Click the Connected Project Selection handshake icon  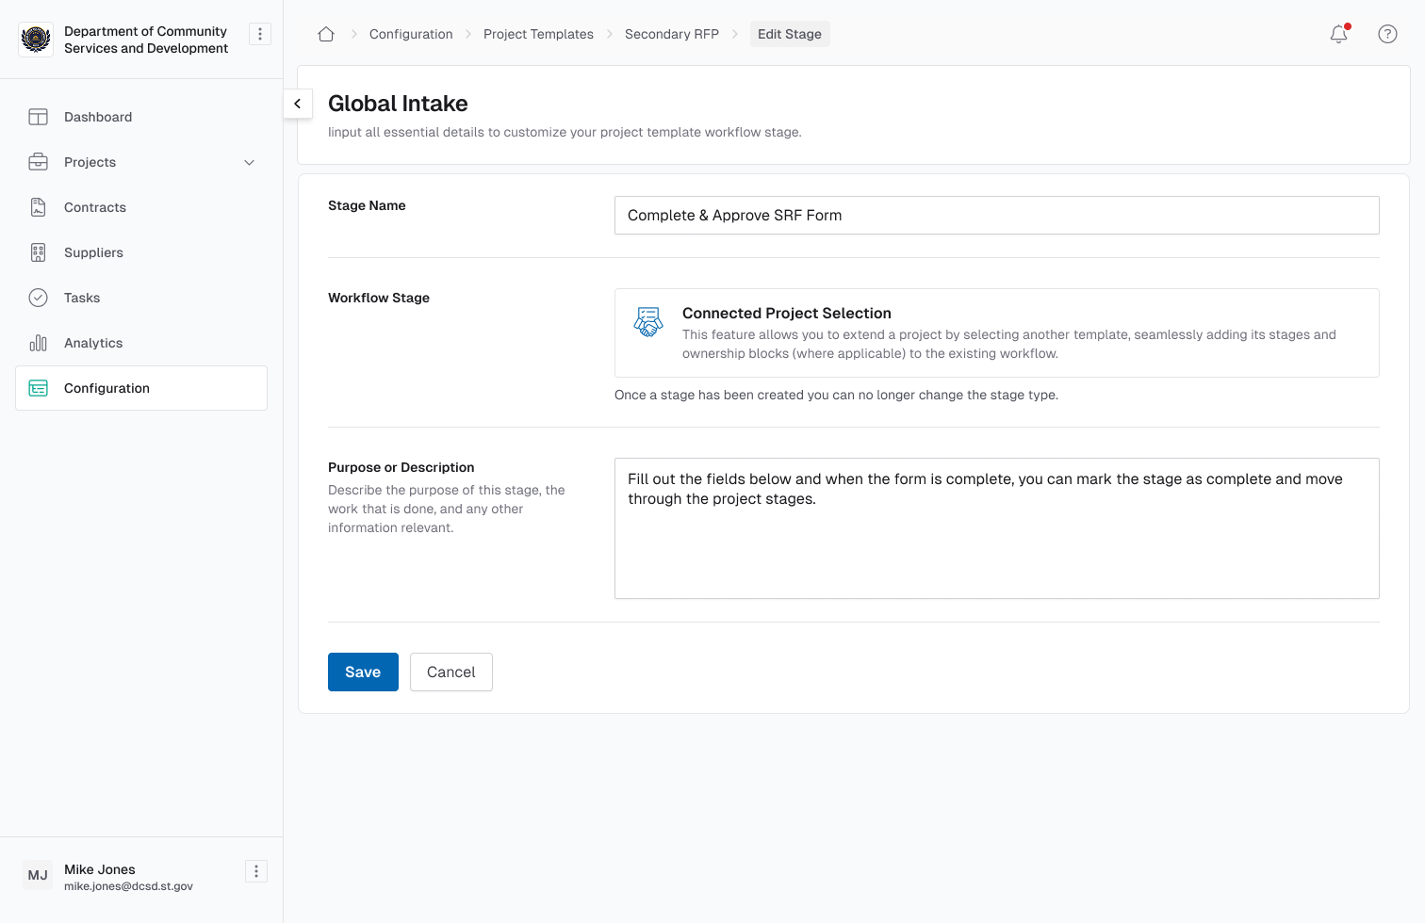pos(648,321)
